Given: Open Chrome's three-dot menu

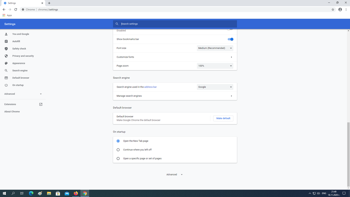Looking at the screenshot, I should 346,10.
